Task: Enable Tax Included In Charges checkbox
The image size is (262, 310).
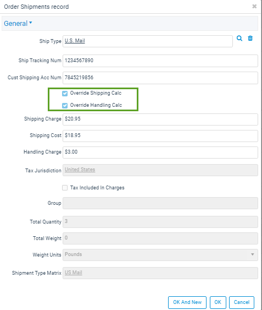Action: click(65, 188)
